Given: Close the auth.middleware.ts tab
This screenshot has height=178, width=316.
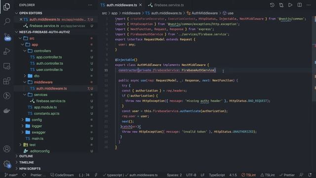Looking at the screenshot, I should coord(140,5).
